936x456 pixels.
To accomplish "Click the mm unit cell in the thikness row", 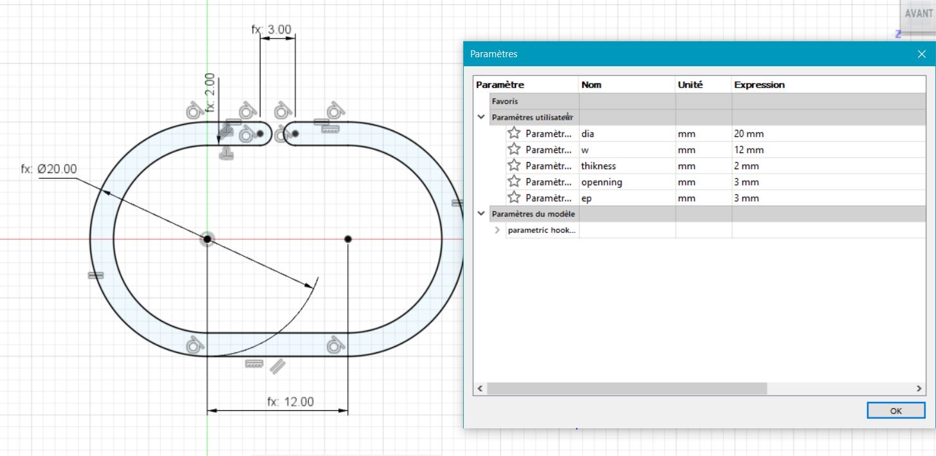I will click(x=704, y=165).
